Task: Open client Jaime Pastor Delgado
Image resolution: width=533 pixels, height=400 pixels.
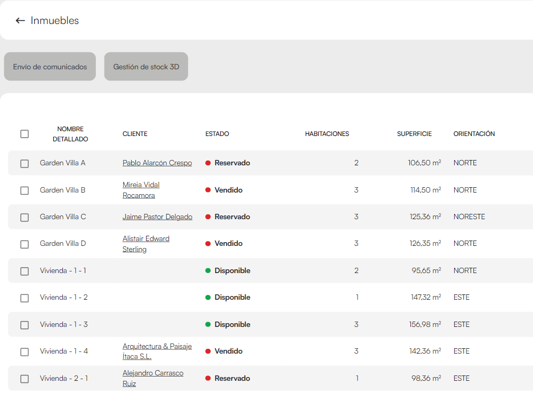Action: click(157, 217)
